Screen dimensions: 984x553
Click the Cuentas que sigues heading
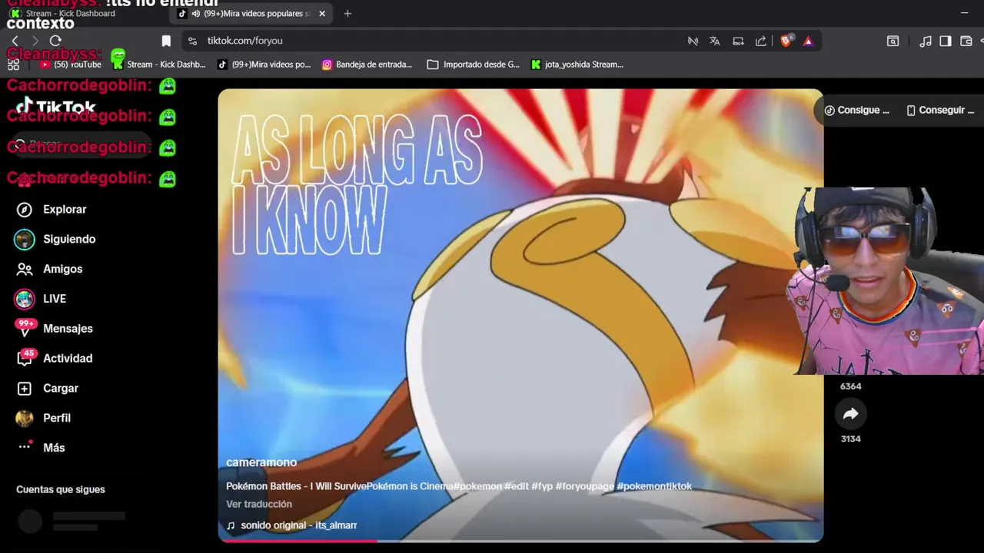[61, 490]
